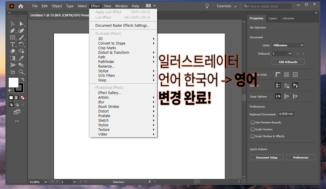The image size is (326, 189).
Task: Select the Eyedropper tool
Action: pyautogui.click(x=21, y=58)
